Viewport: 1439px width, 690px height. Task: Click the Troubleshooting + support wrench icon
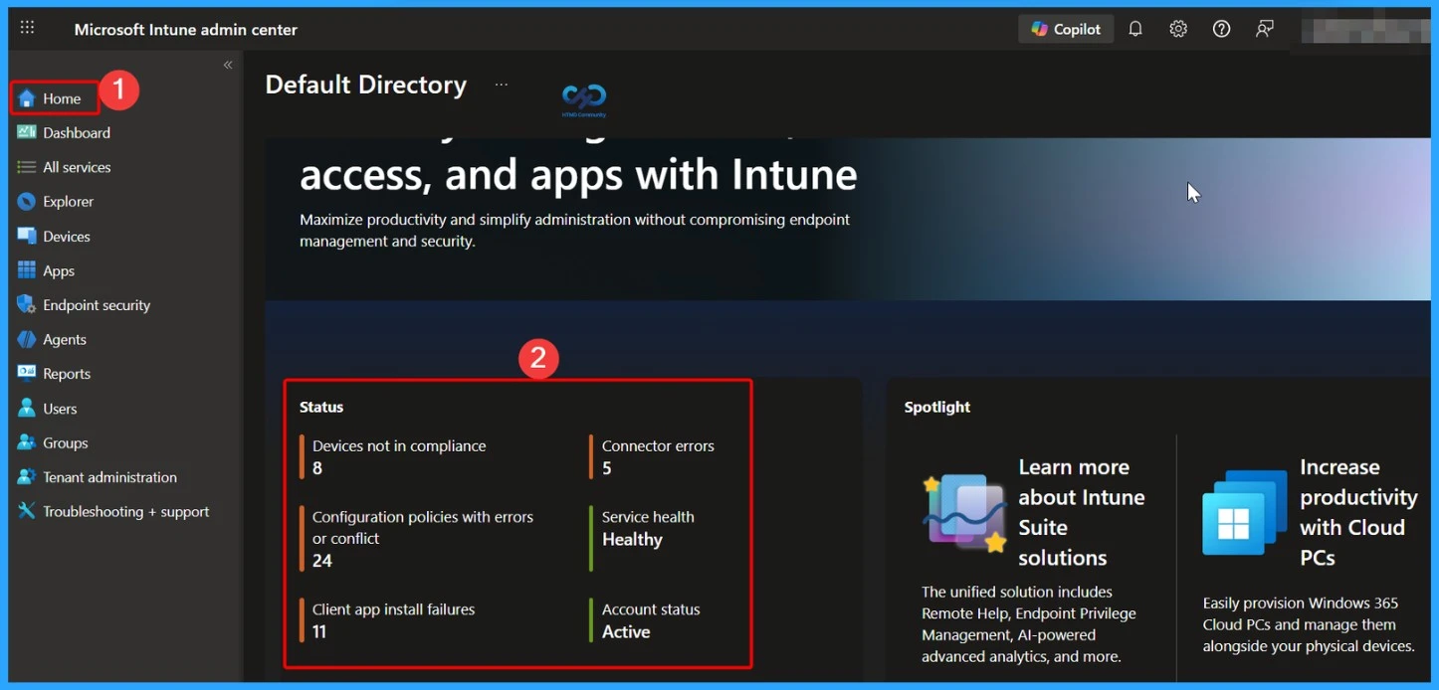pos(27,511)
